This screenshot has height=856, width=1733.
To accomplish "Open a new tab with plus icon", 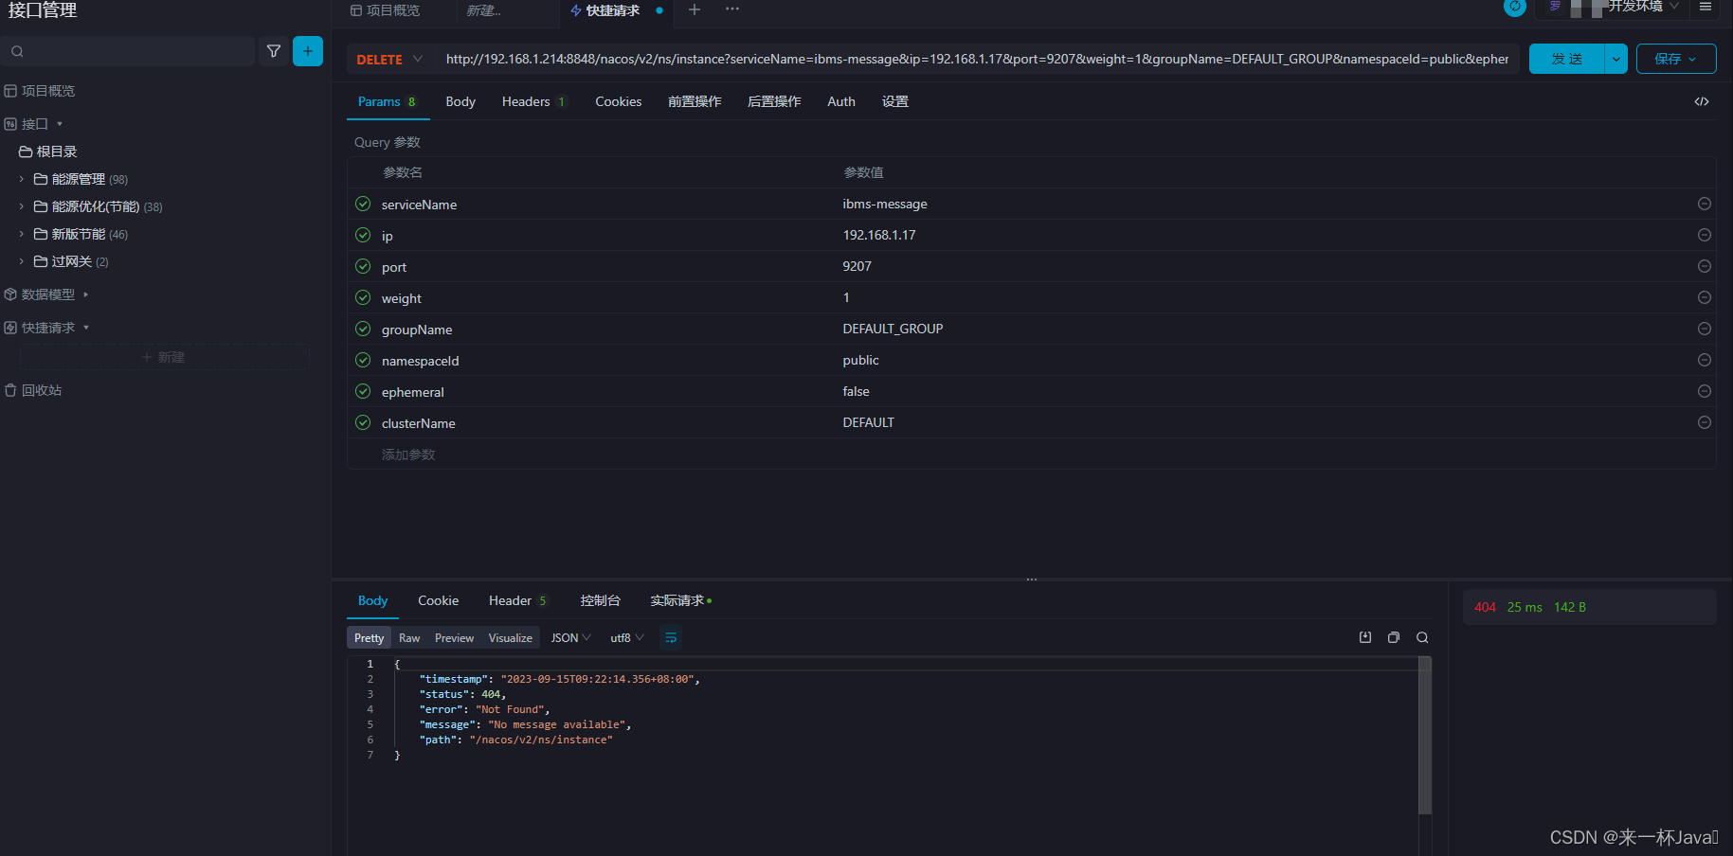I will click(x=695, y=9).
